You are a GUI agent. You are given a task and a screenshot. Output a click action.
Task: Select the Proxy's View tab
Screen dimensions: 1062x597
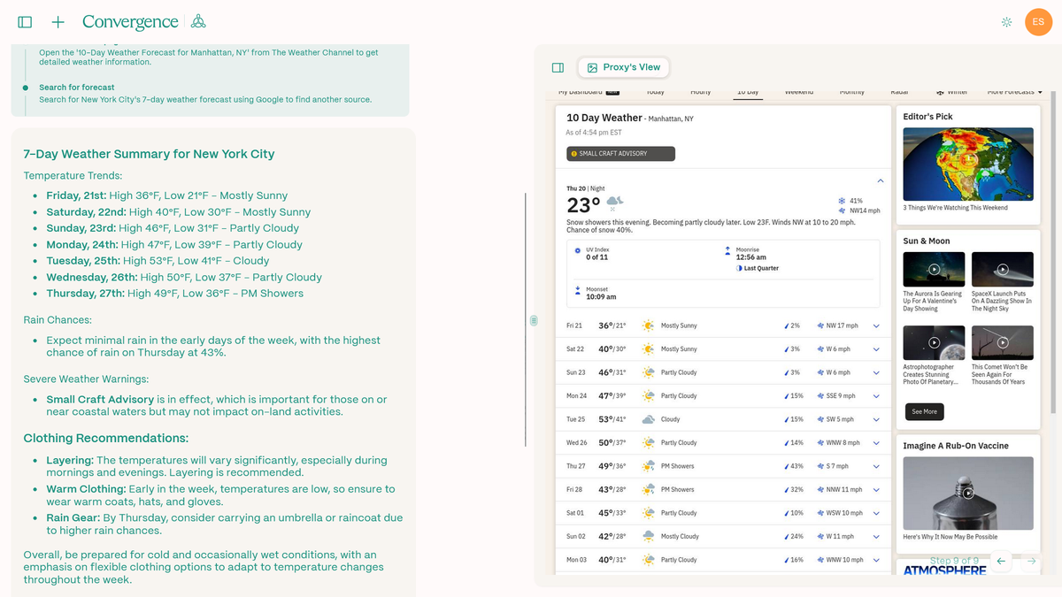[624, 67]
